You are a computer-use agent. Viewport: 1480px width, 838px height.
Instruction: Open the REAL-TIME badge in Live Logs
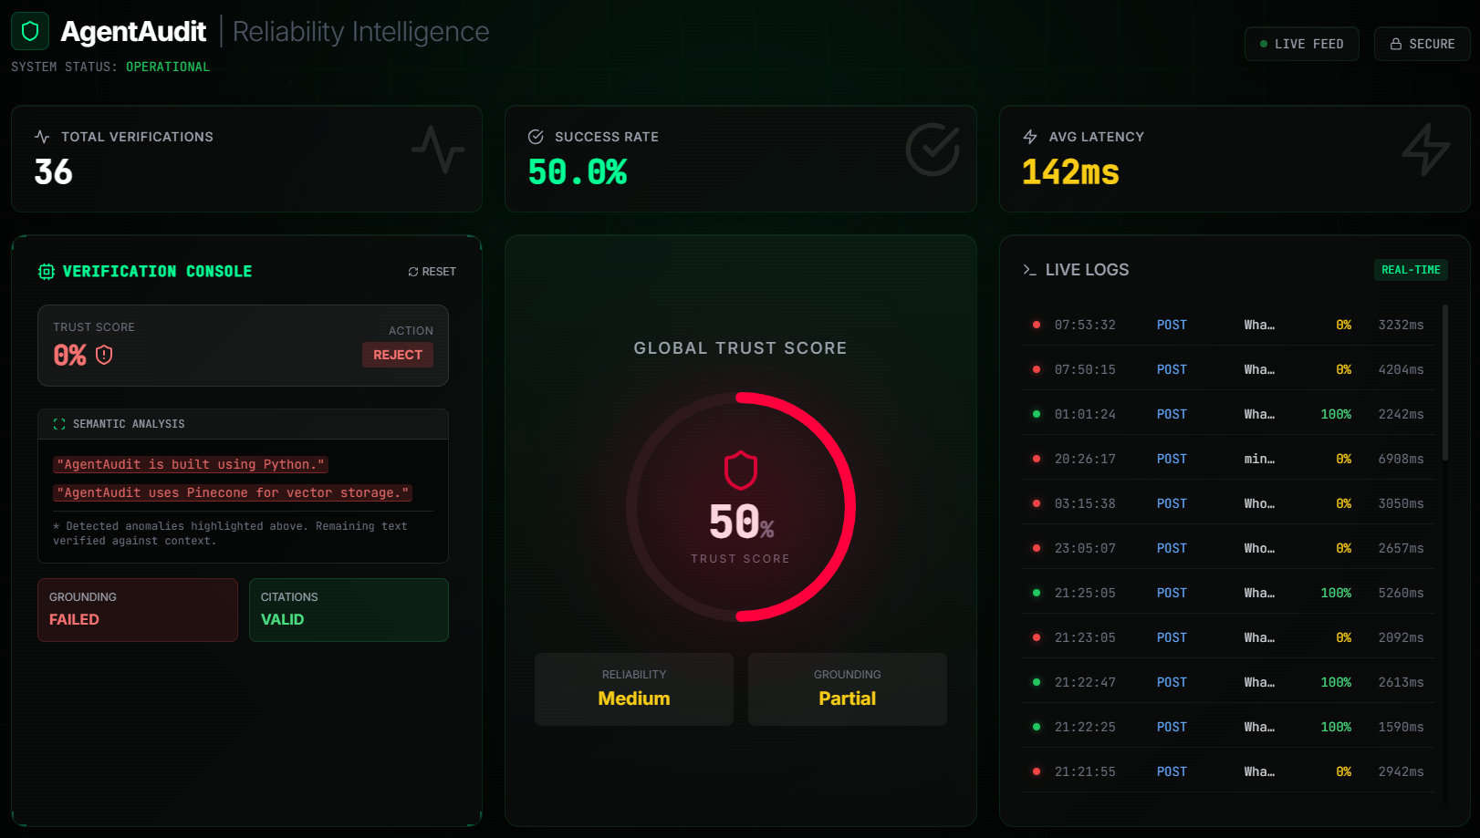[1411, 270]
